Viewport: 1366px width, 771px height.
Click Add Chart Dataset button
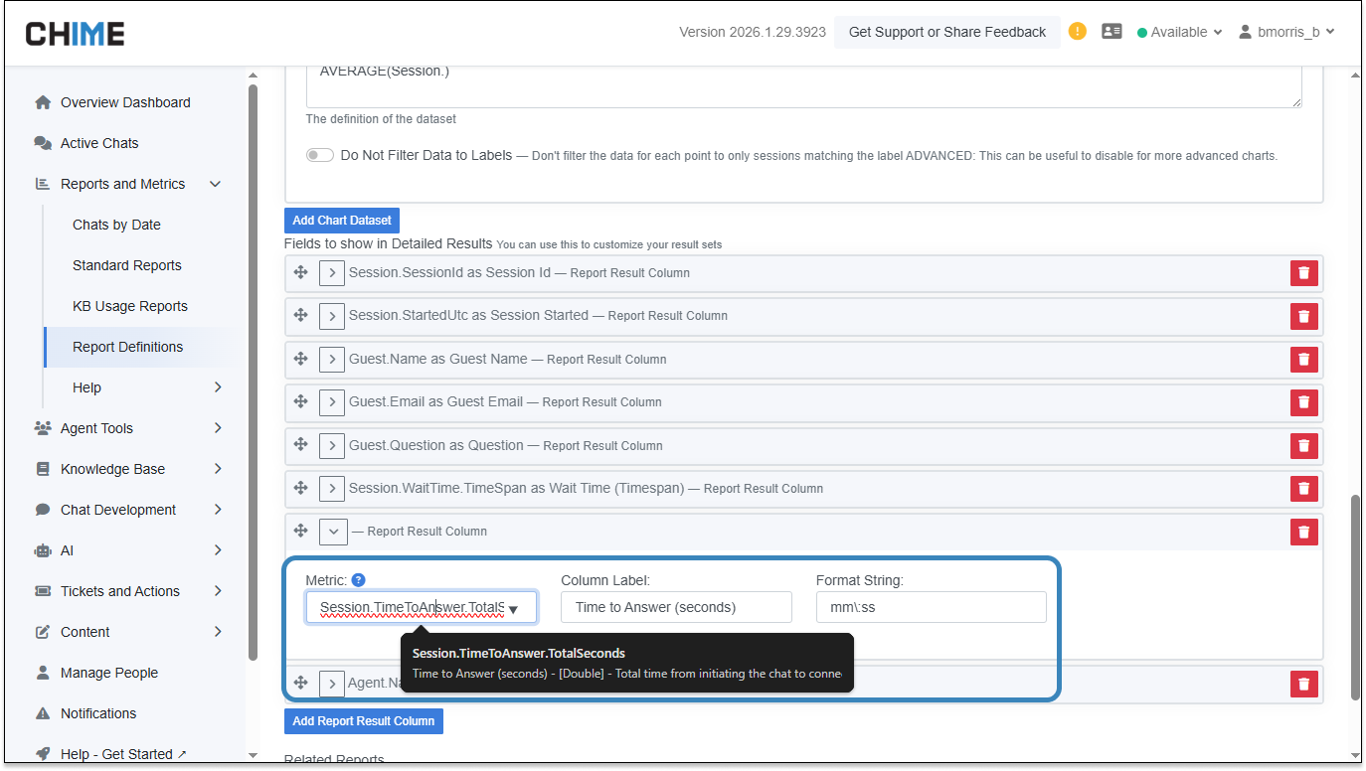point(342,221)
